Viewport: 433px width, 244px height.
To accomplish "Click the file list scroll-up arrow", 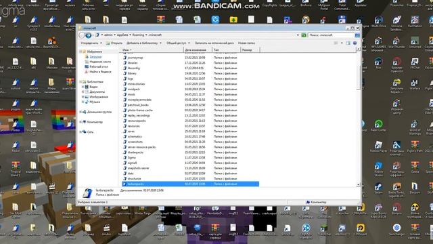I will coord(358,49).
